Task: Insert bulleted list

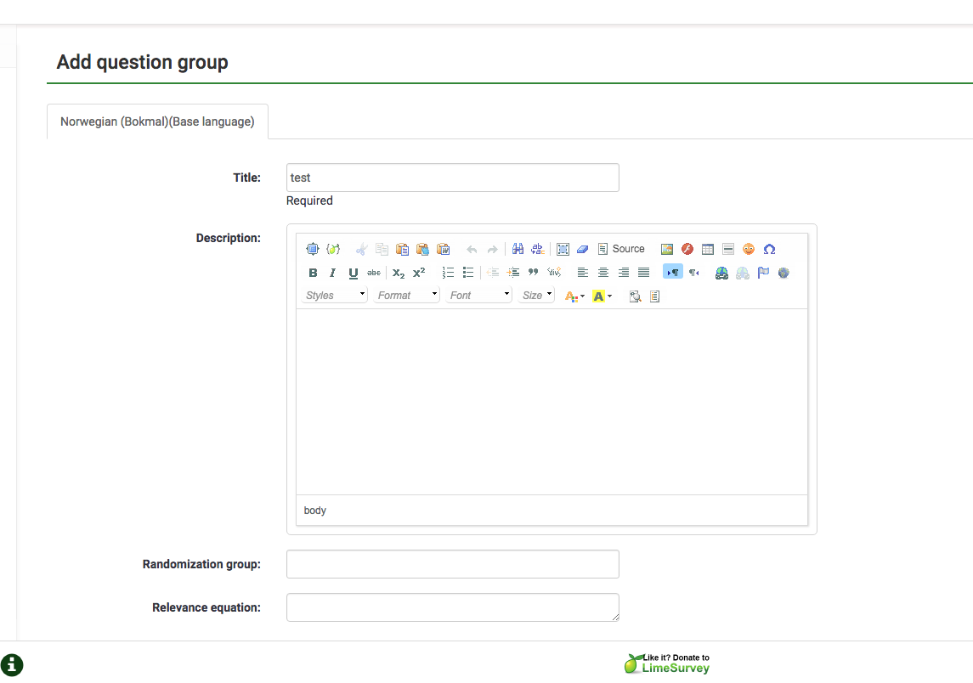Action: click(x=468, y=273)
